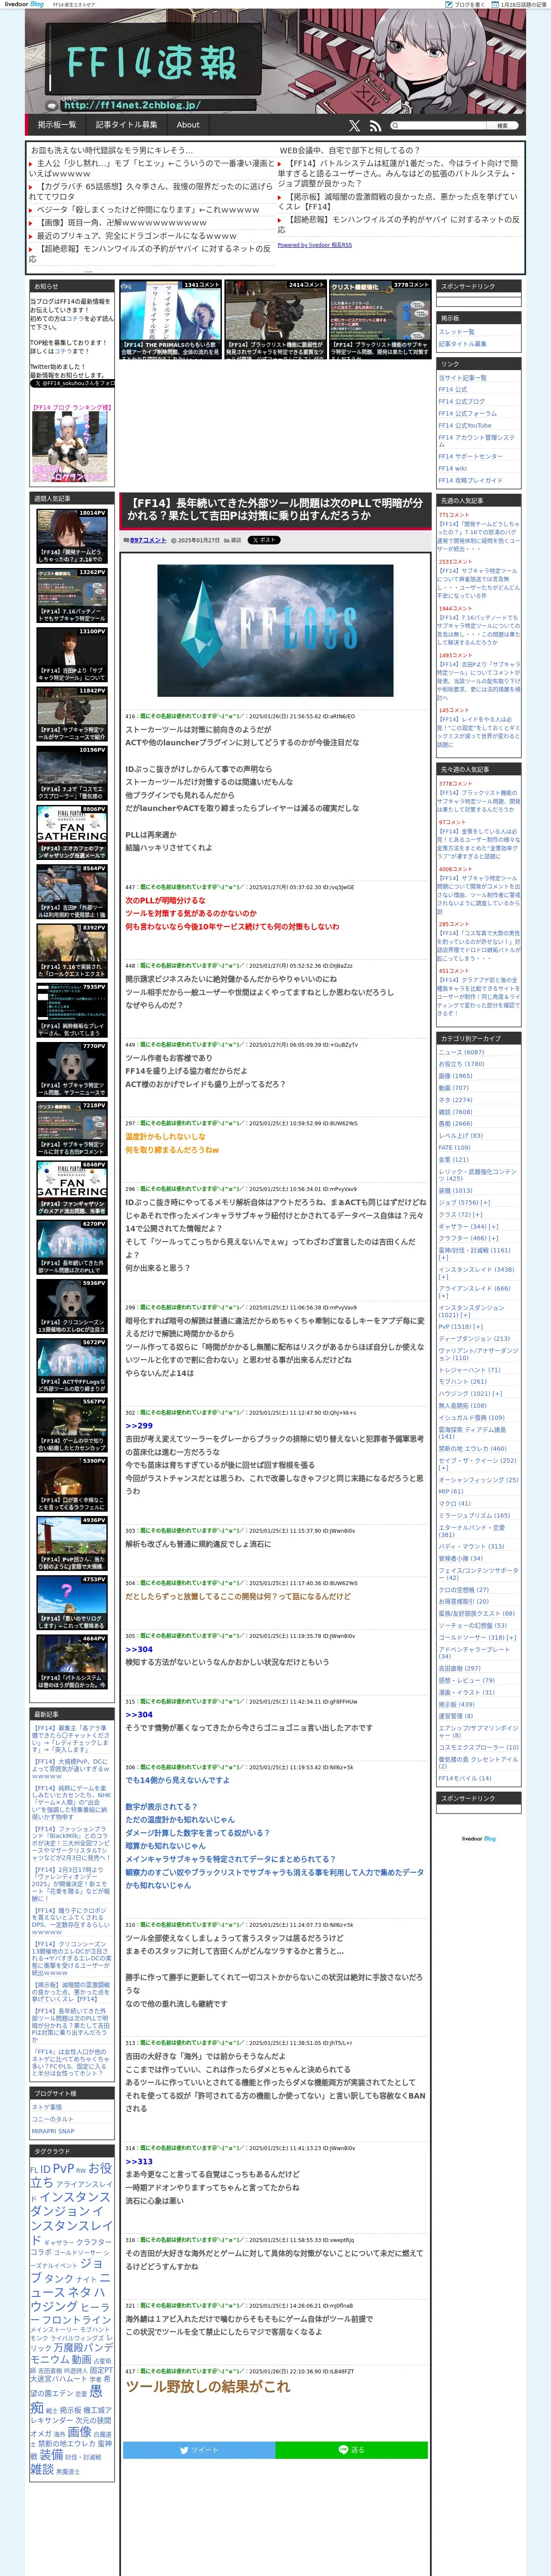Viewport: 551px width, 2576px height.
Task: Click the FF14速報 header banner
Action: pyautogui.click(x=275, y=62)
